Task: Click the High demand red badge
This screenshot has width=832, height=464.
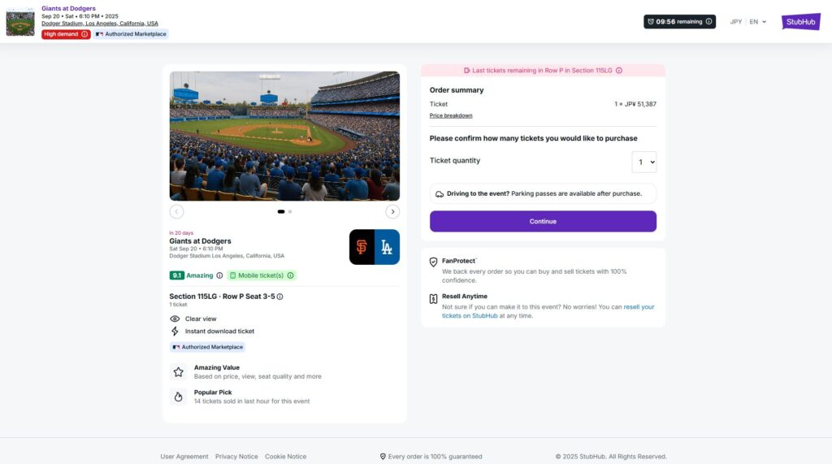Action: [66, 34]
